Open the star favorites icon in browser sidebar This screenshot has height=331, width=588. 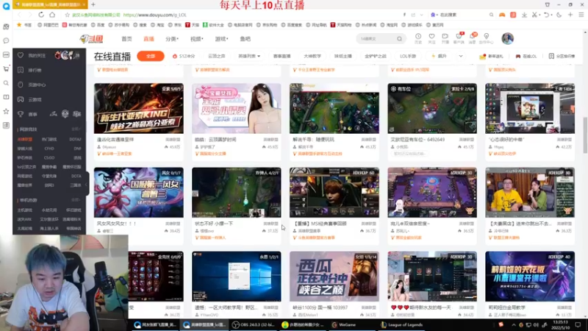pyautogui.click(x=6, y=111)
